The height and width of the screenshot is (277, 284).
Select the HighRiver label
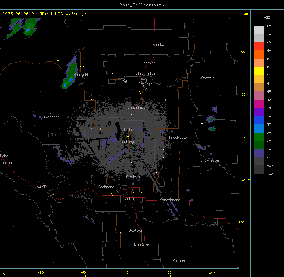tap(142, 244)
